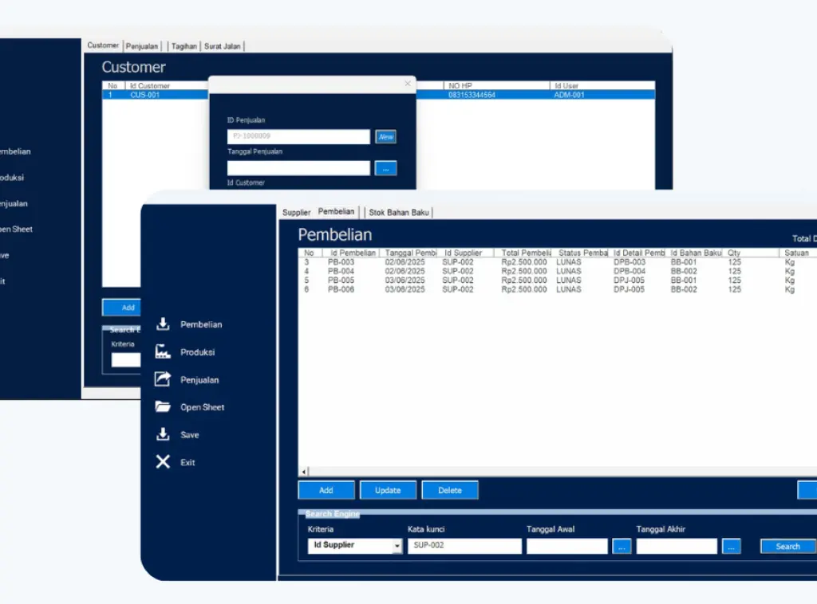Image resolution: width=817 pixels, height=604 pixels.
Task: Click the Search button in Search Engine
Action: point(787,547)
